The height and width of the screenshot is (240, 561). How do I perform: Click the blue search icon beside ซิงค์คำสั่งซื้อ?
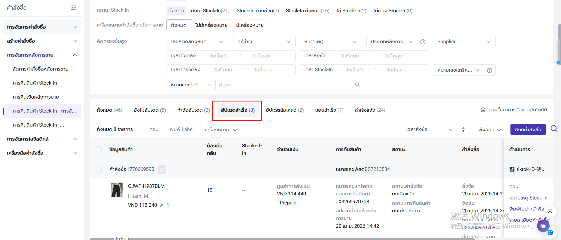click(554, 129)
